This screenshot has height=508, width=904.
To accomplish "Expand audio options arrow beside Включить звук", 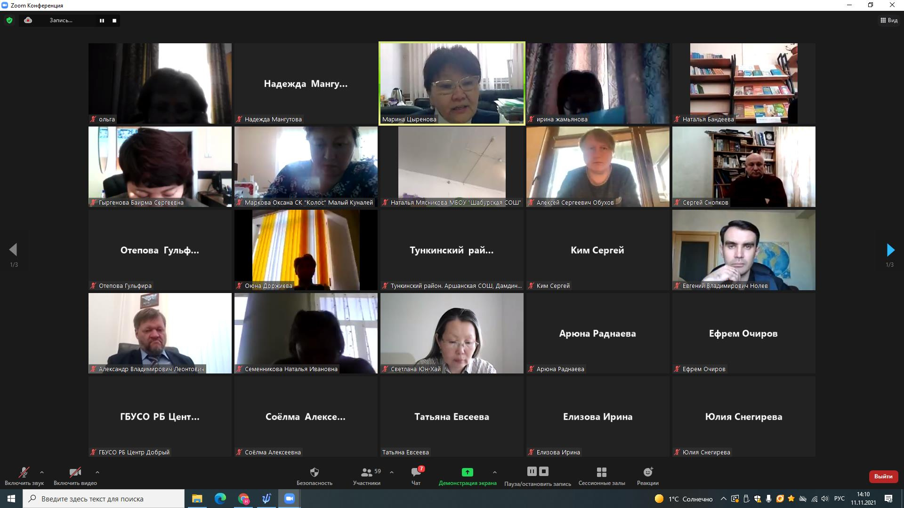I will pos(42,472).
